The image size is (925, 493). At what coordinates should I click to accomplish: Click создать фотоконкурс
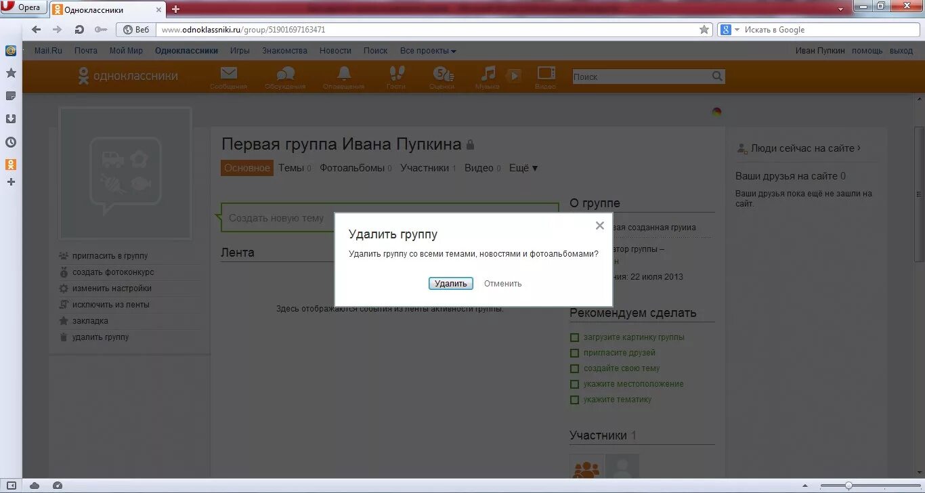(113, 272)
